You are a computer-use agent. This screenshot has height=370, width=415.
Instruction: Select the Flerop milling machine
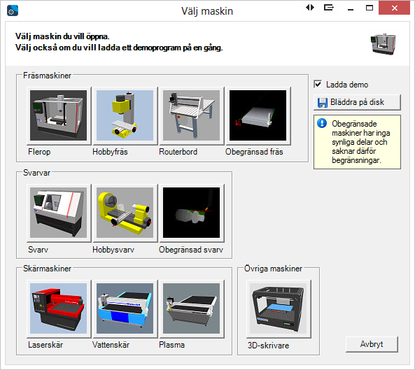(59, 115)
